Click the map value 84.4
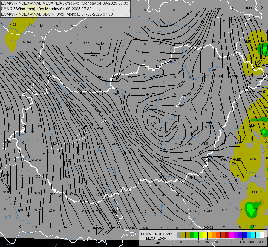Image resolution: width=268 pixels, height=247 pixels. pyautogui.click(x=249, y=59)
